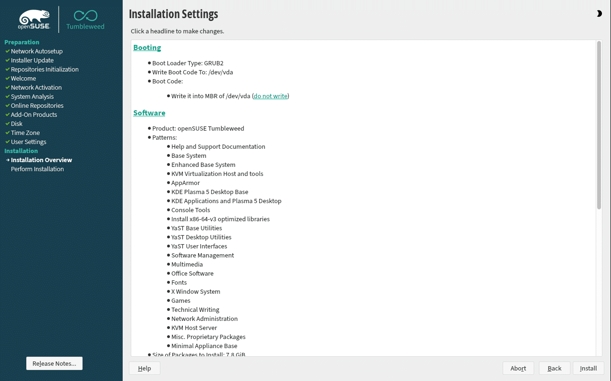The height and width of the screenshot is (381, 611).
Task: Open Release Notes
Action: tap(54, 363)
